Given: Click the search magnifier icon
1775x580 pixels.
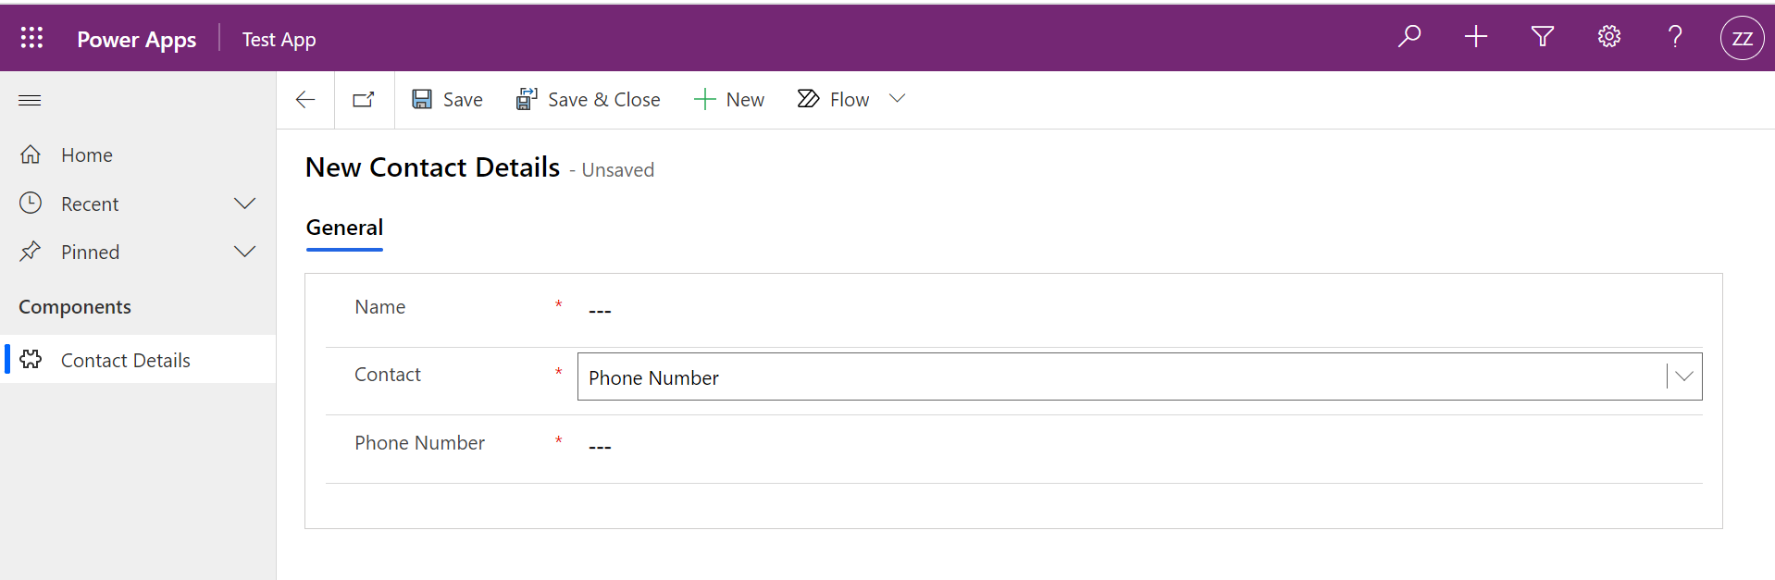Looking at the screenshot, I should tap(1409, 37).
